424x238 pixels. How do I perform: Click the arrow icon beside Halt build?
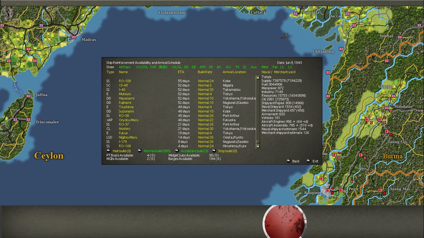(108, 151)
